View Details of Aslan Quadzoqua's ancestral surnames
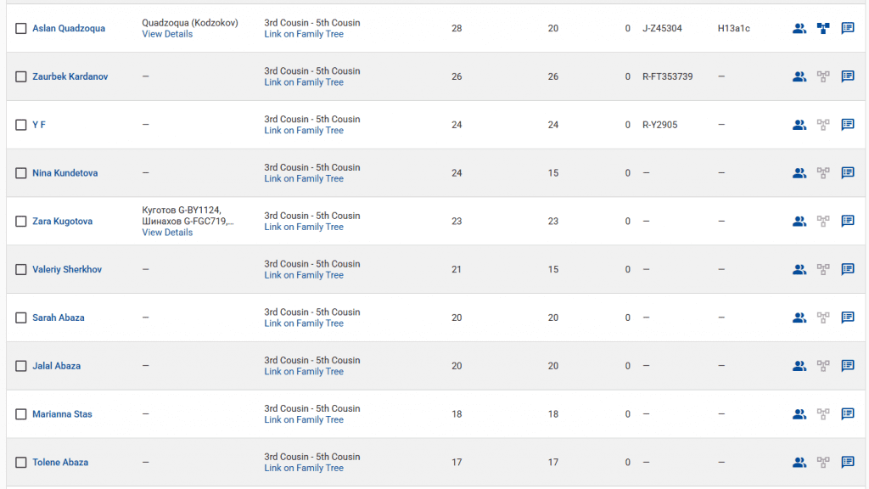Screen dimensions: 869x489 click(x=167, y=34)
